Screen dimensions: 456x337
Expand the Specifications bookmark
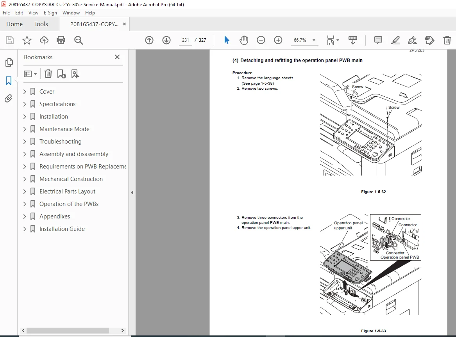pyautogui.click(x=25, y=104)
